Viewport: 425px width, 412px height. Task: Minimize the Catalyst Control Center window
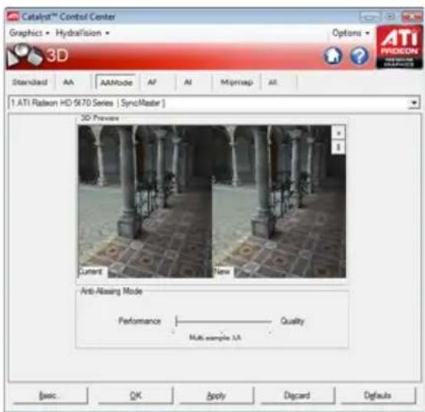tap(370, 17)
